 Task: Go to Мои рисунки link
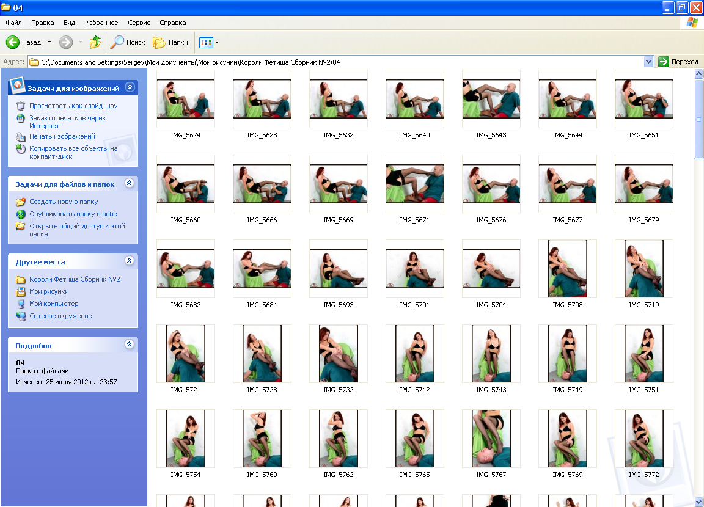coord(50,291)
